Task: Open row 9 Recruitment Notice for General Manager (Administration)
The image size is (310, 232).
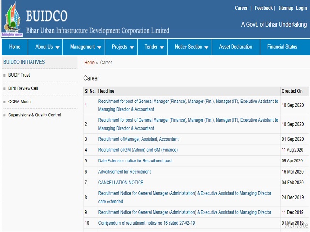Action: [x=185, y=212]
